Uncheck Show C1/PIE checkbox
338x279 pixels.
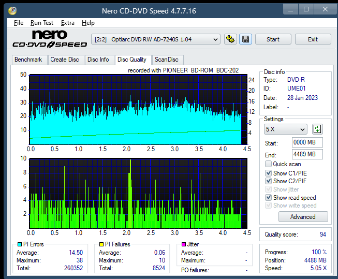coord(268,173)
